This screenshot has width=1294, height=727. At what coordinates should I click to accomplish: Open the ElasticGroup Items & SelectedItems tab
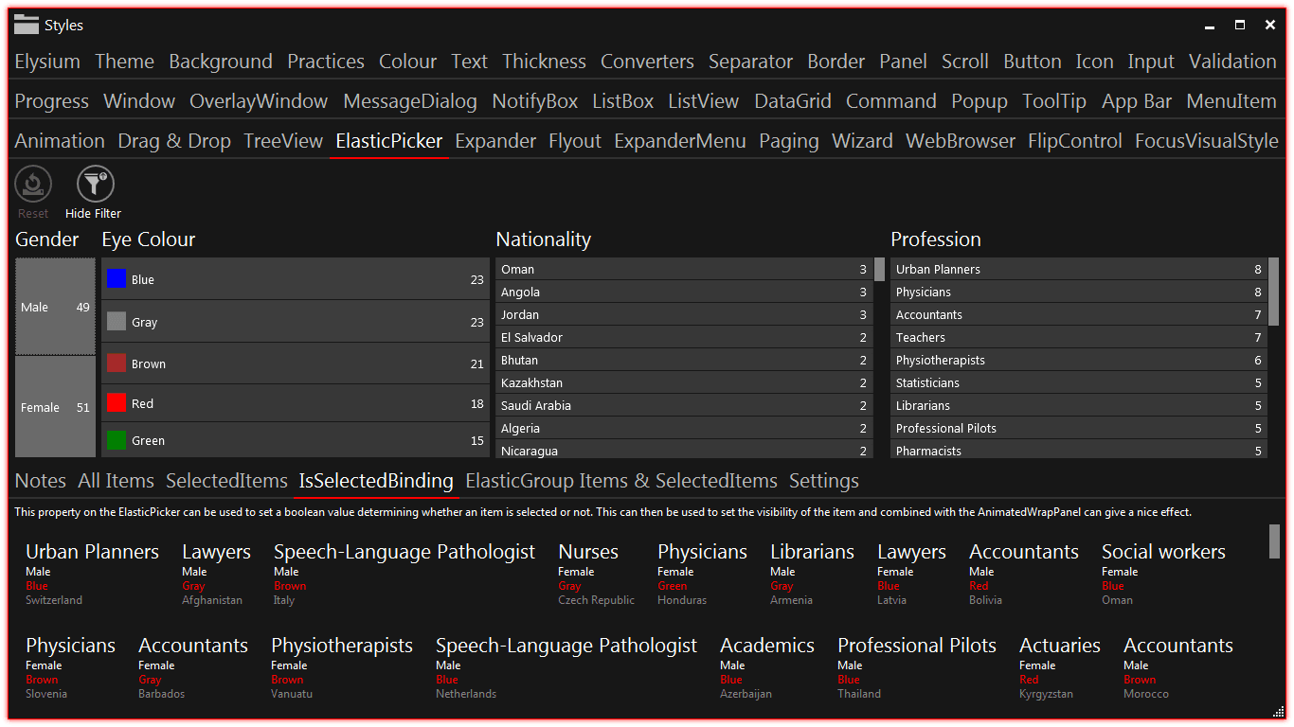[x=620, y=481]
